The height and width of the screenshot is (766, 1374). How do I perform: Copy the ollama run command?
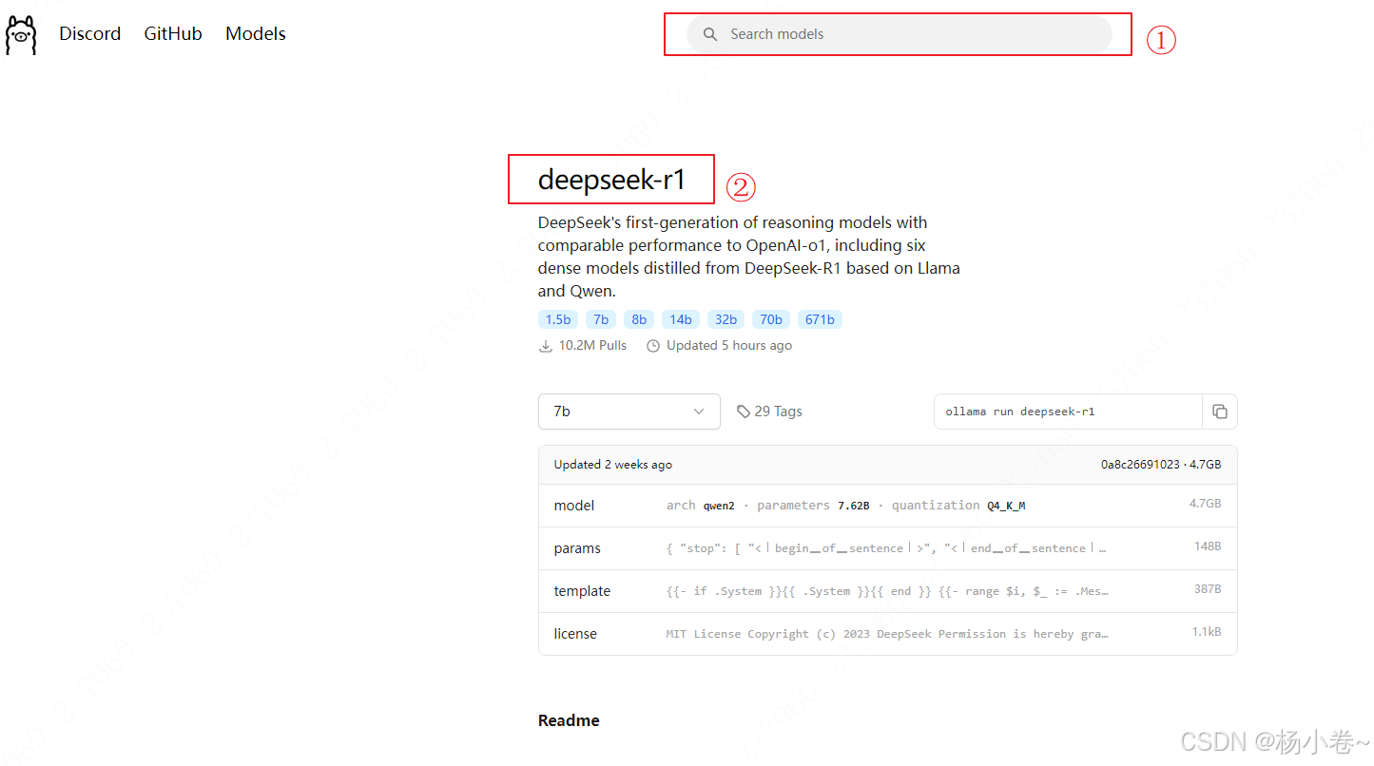click(1220, 412)
